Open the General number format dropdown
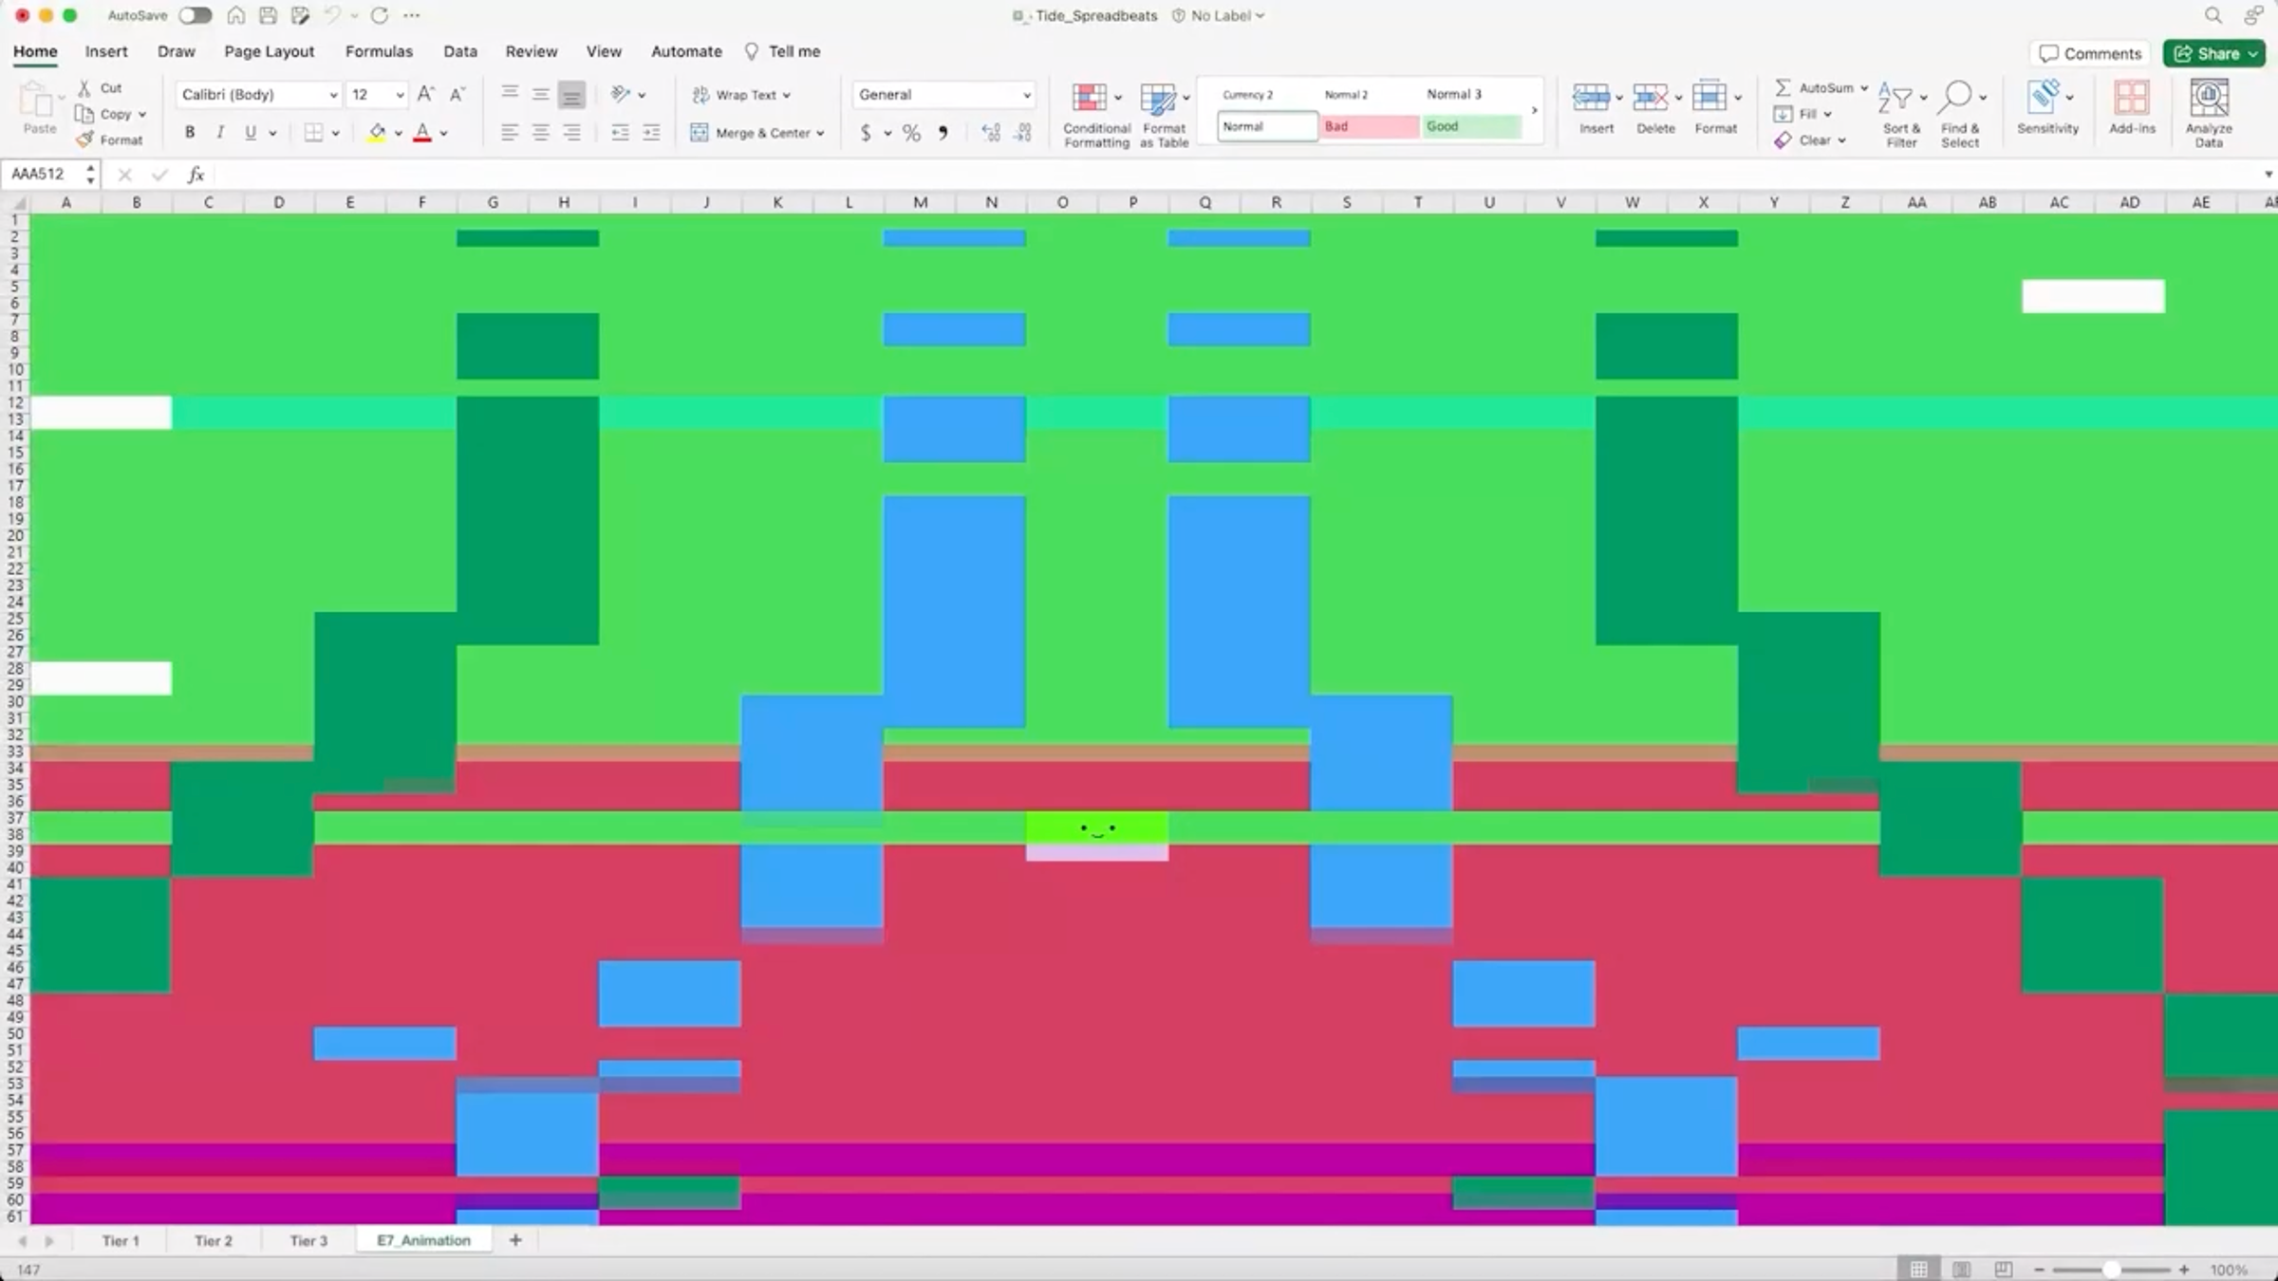The height and width of the screenshot is (1281, 2278). pyautogui.click(x=1026, y=95)
